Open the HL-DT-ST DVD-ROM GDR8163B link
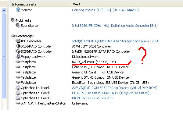This screenshot has height=117, width=183. pos(111,93)
